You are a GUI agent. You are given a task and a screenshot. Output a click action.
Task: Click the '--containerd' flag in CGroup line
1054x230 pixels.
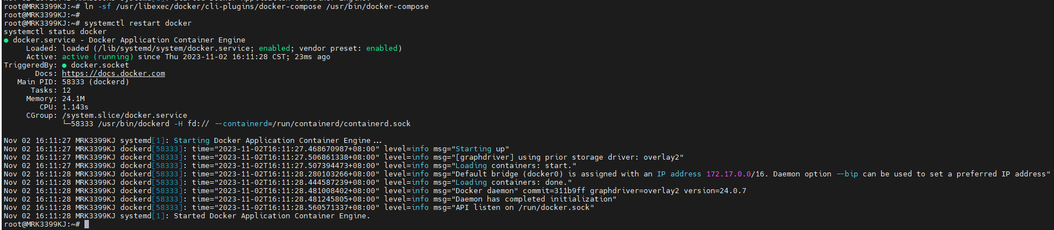(x=241, y=124)
